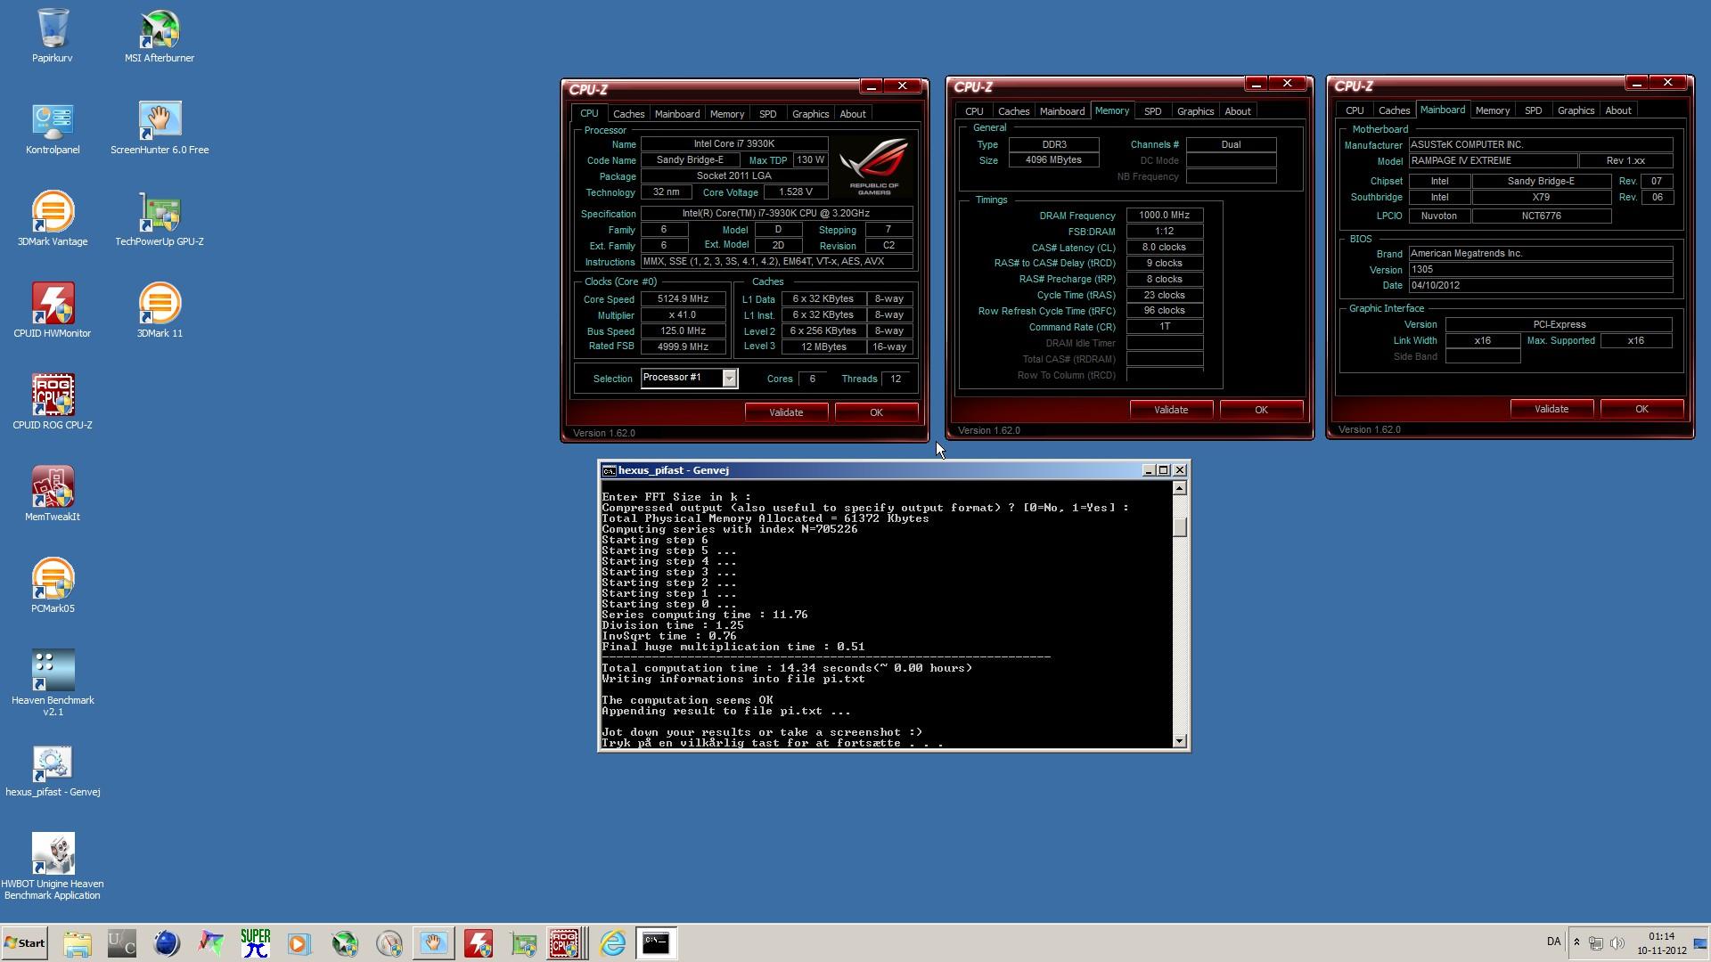Click the ScreenHunter hand icon in the taskbar
This screenshot has height=962, width=1711.
433,943
